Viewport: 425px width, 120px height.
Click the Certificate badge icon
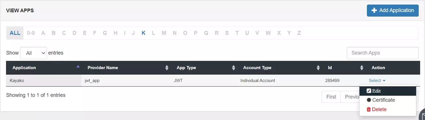tap(369, 100)
